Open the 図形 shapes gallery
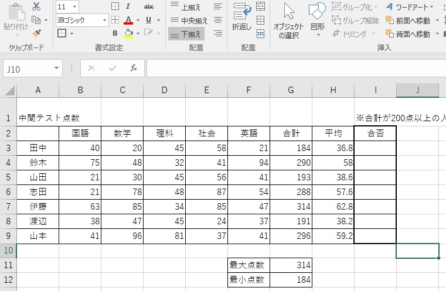 (318, 19)
